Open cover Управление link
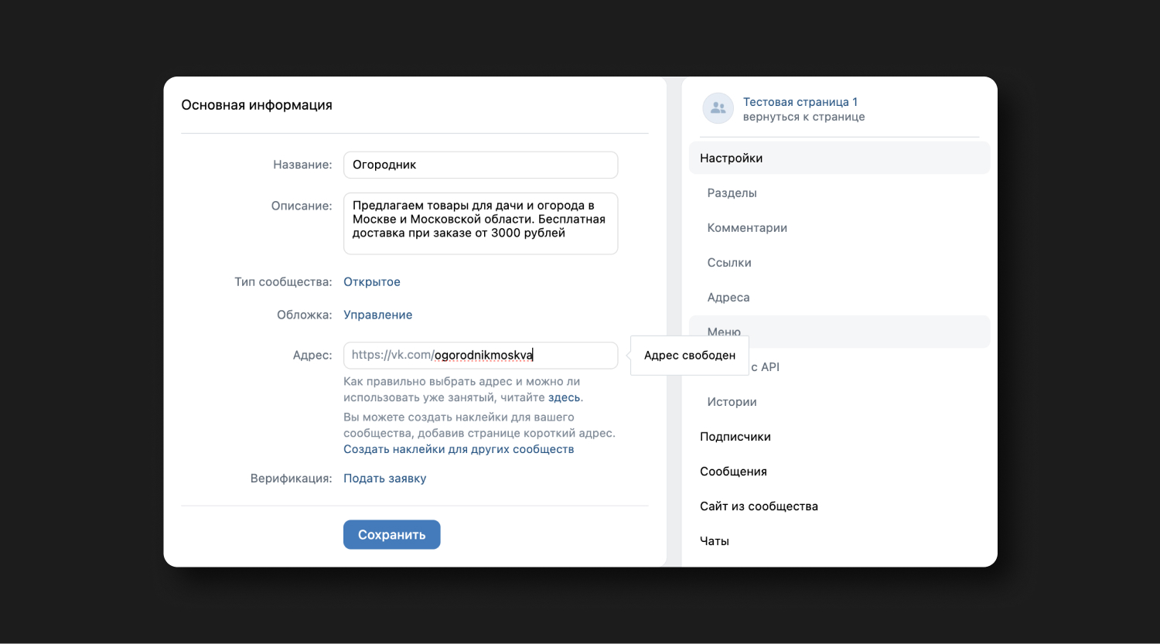 tap(378, 315)
